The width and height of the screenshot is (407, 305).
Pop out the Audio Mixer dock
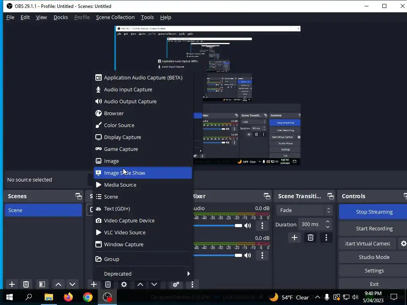(267, 196)
